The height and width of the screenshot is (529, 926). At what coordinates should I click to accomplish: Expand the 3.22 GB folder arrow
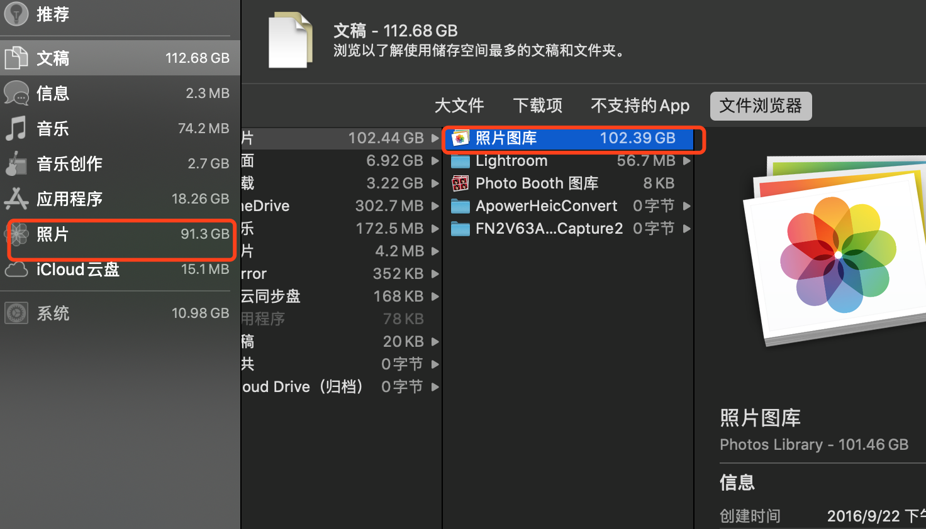click(435, 183)
